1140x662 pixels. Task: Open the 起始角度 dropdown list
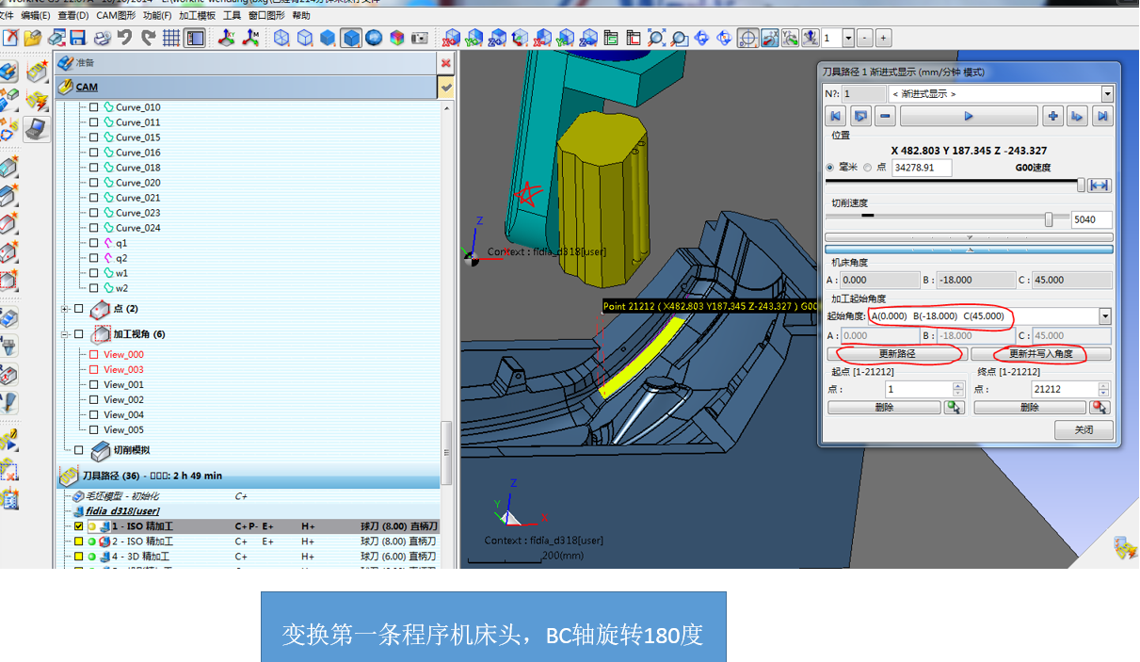coord(1106,316)
